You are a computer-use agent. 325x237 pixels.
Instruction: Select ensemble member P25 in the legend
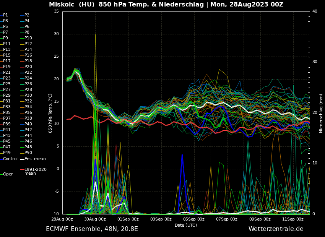pos(7,84)
